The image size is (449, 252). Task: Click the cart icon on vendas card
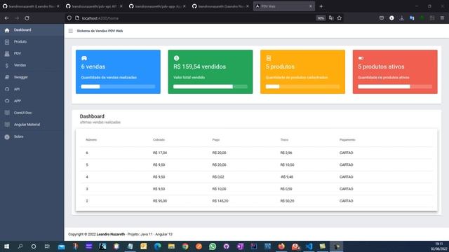(x=84, y=58)
